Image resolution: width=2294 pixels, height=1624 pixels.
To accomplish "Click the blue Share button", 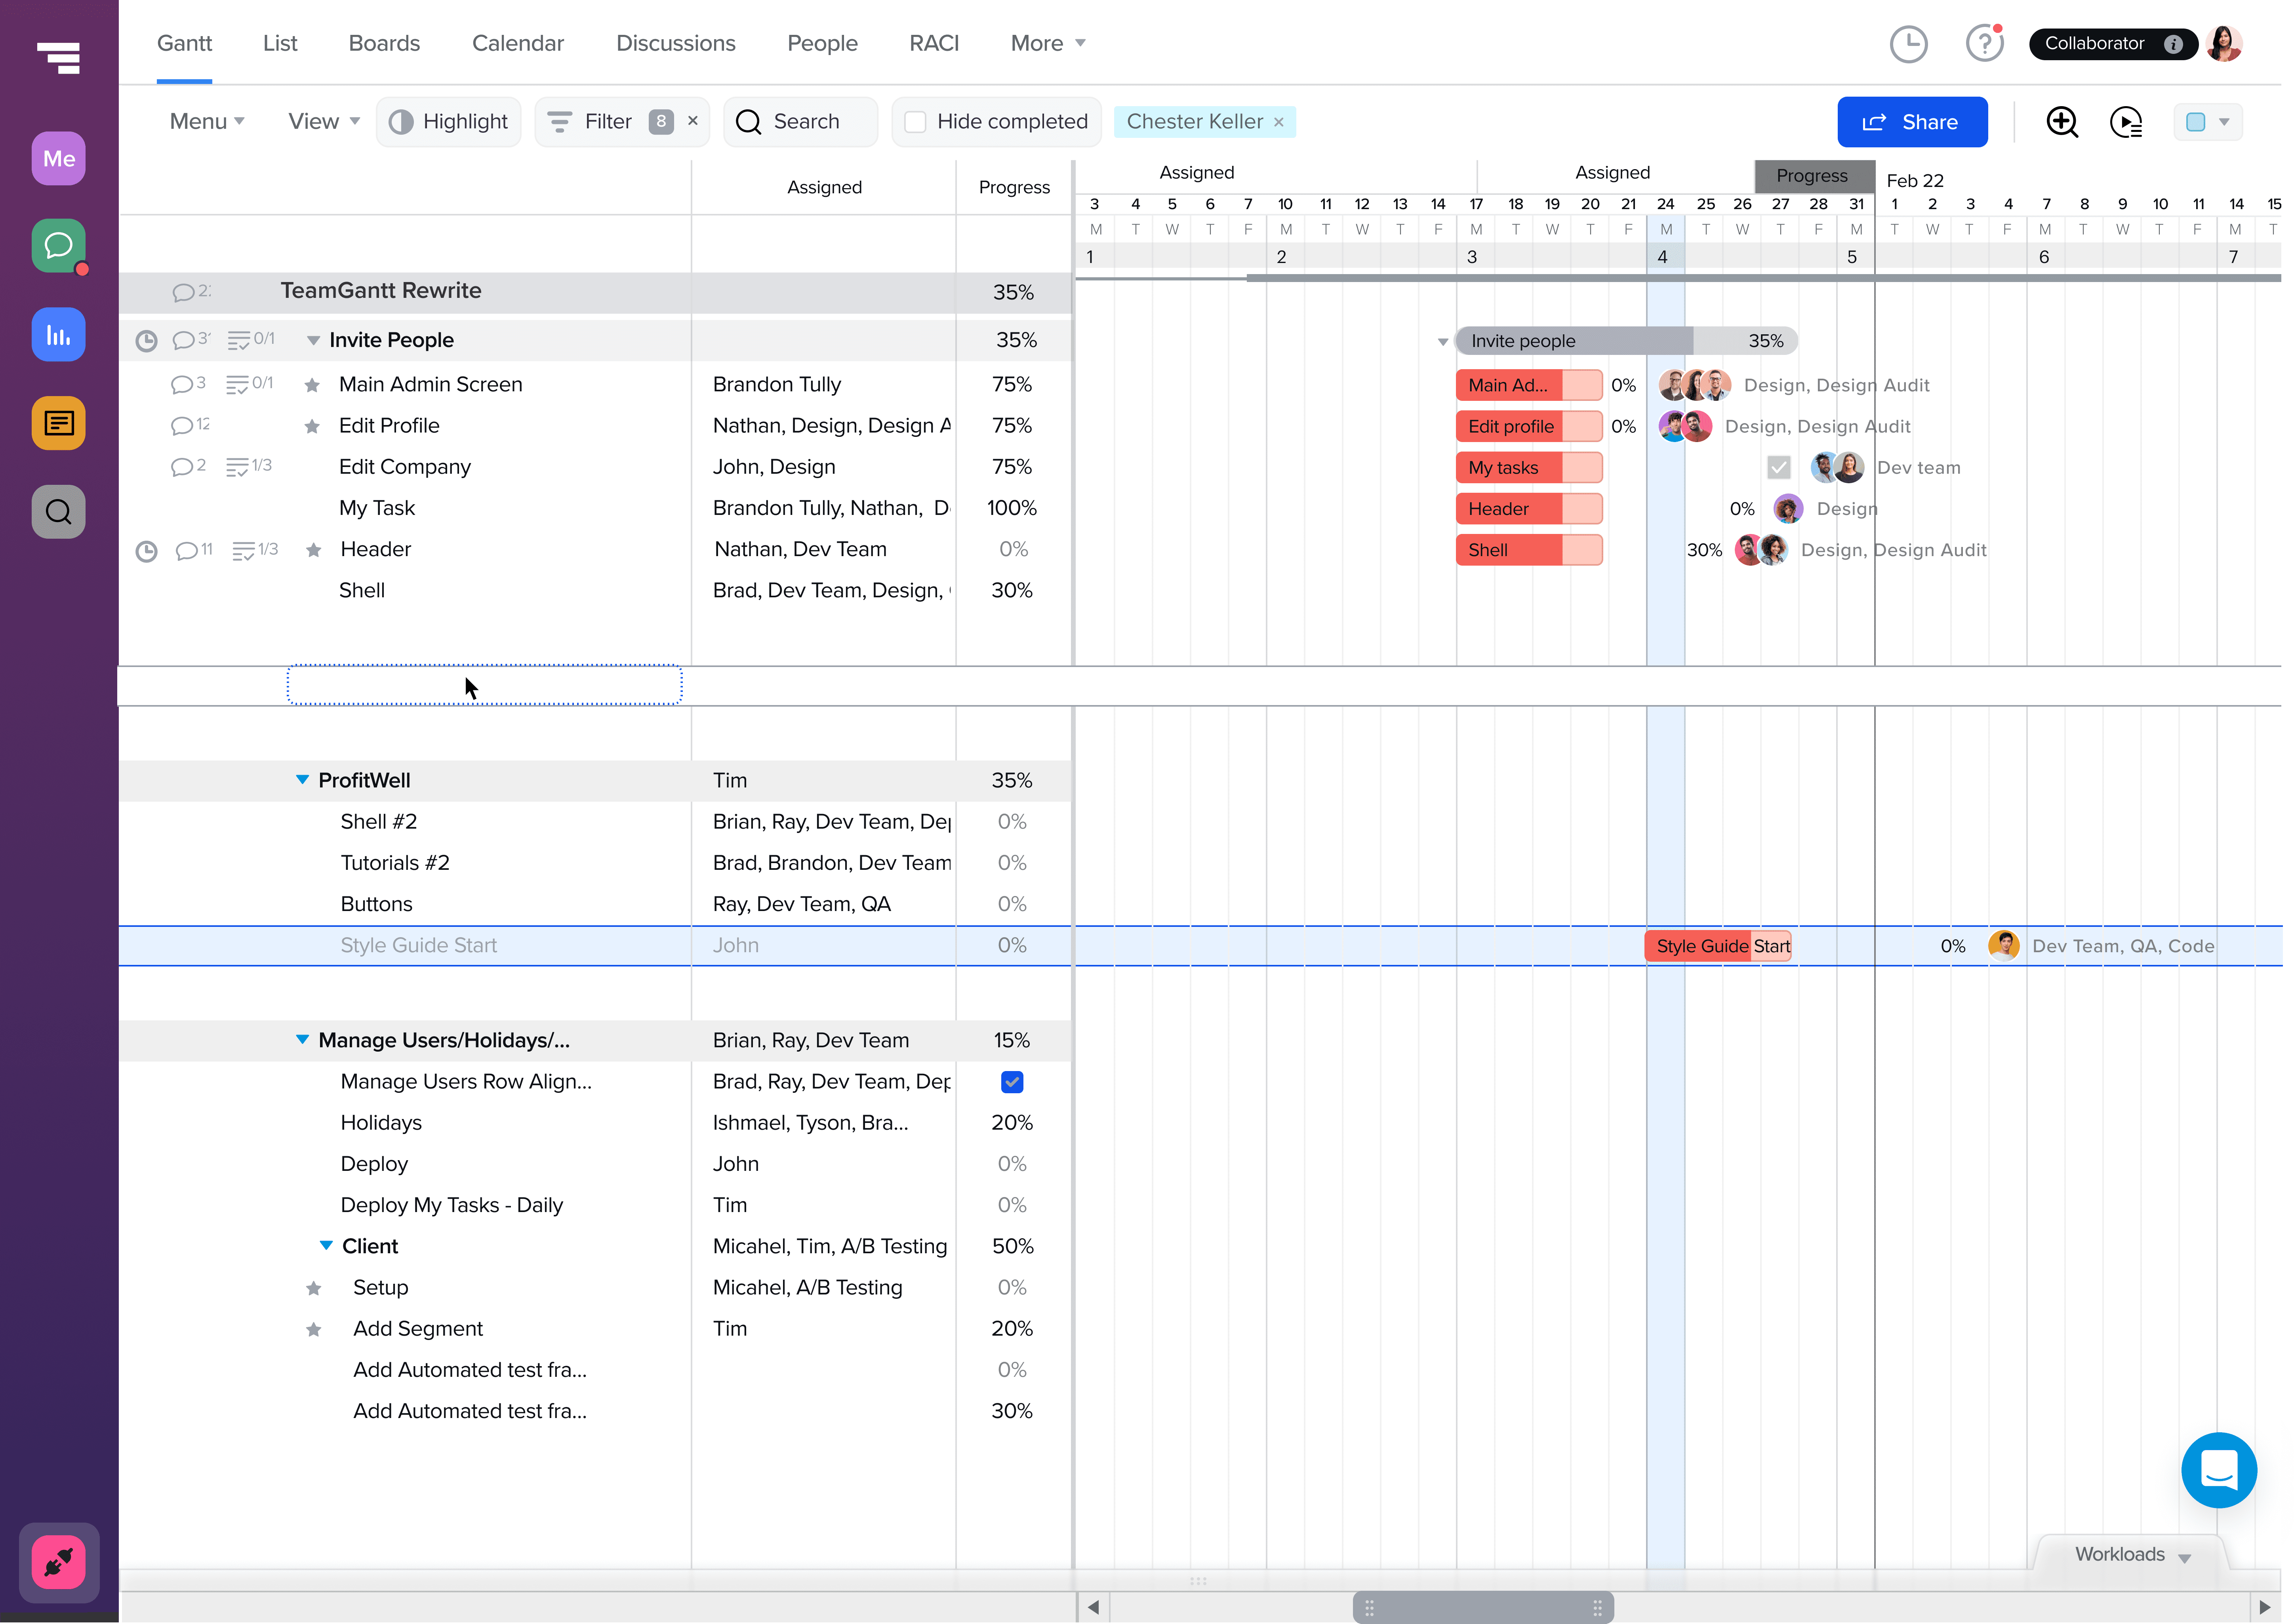I will click(1911, 122).
